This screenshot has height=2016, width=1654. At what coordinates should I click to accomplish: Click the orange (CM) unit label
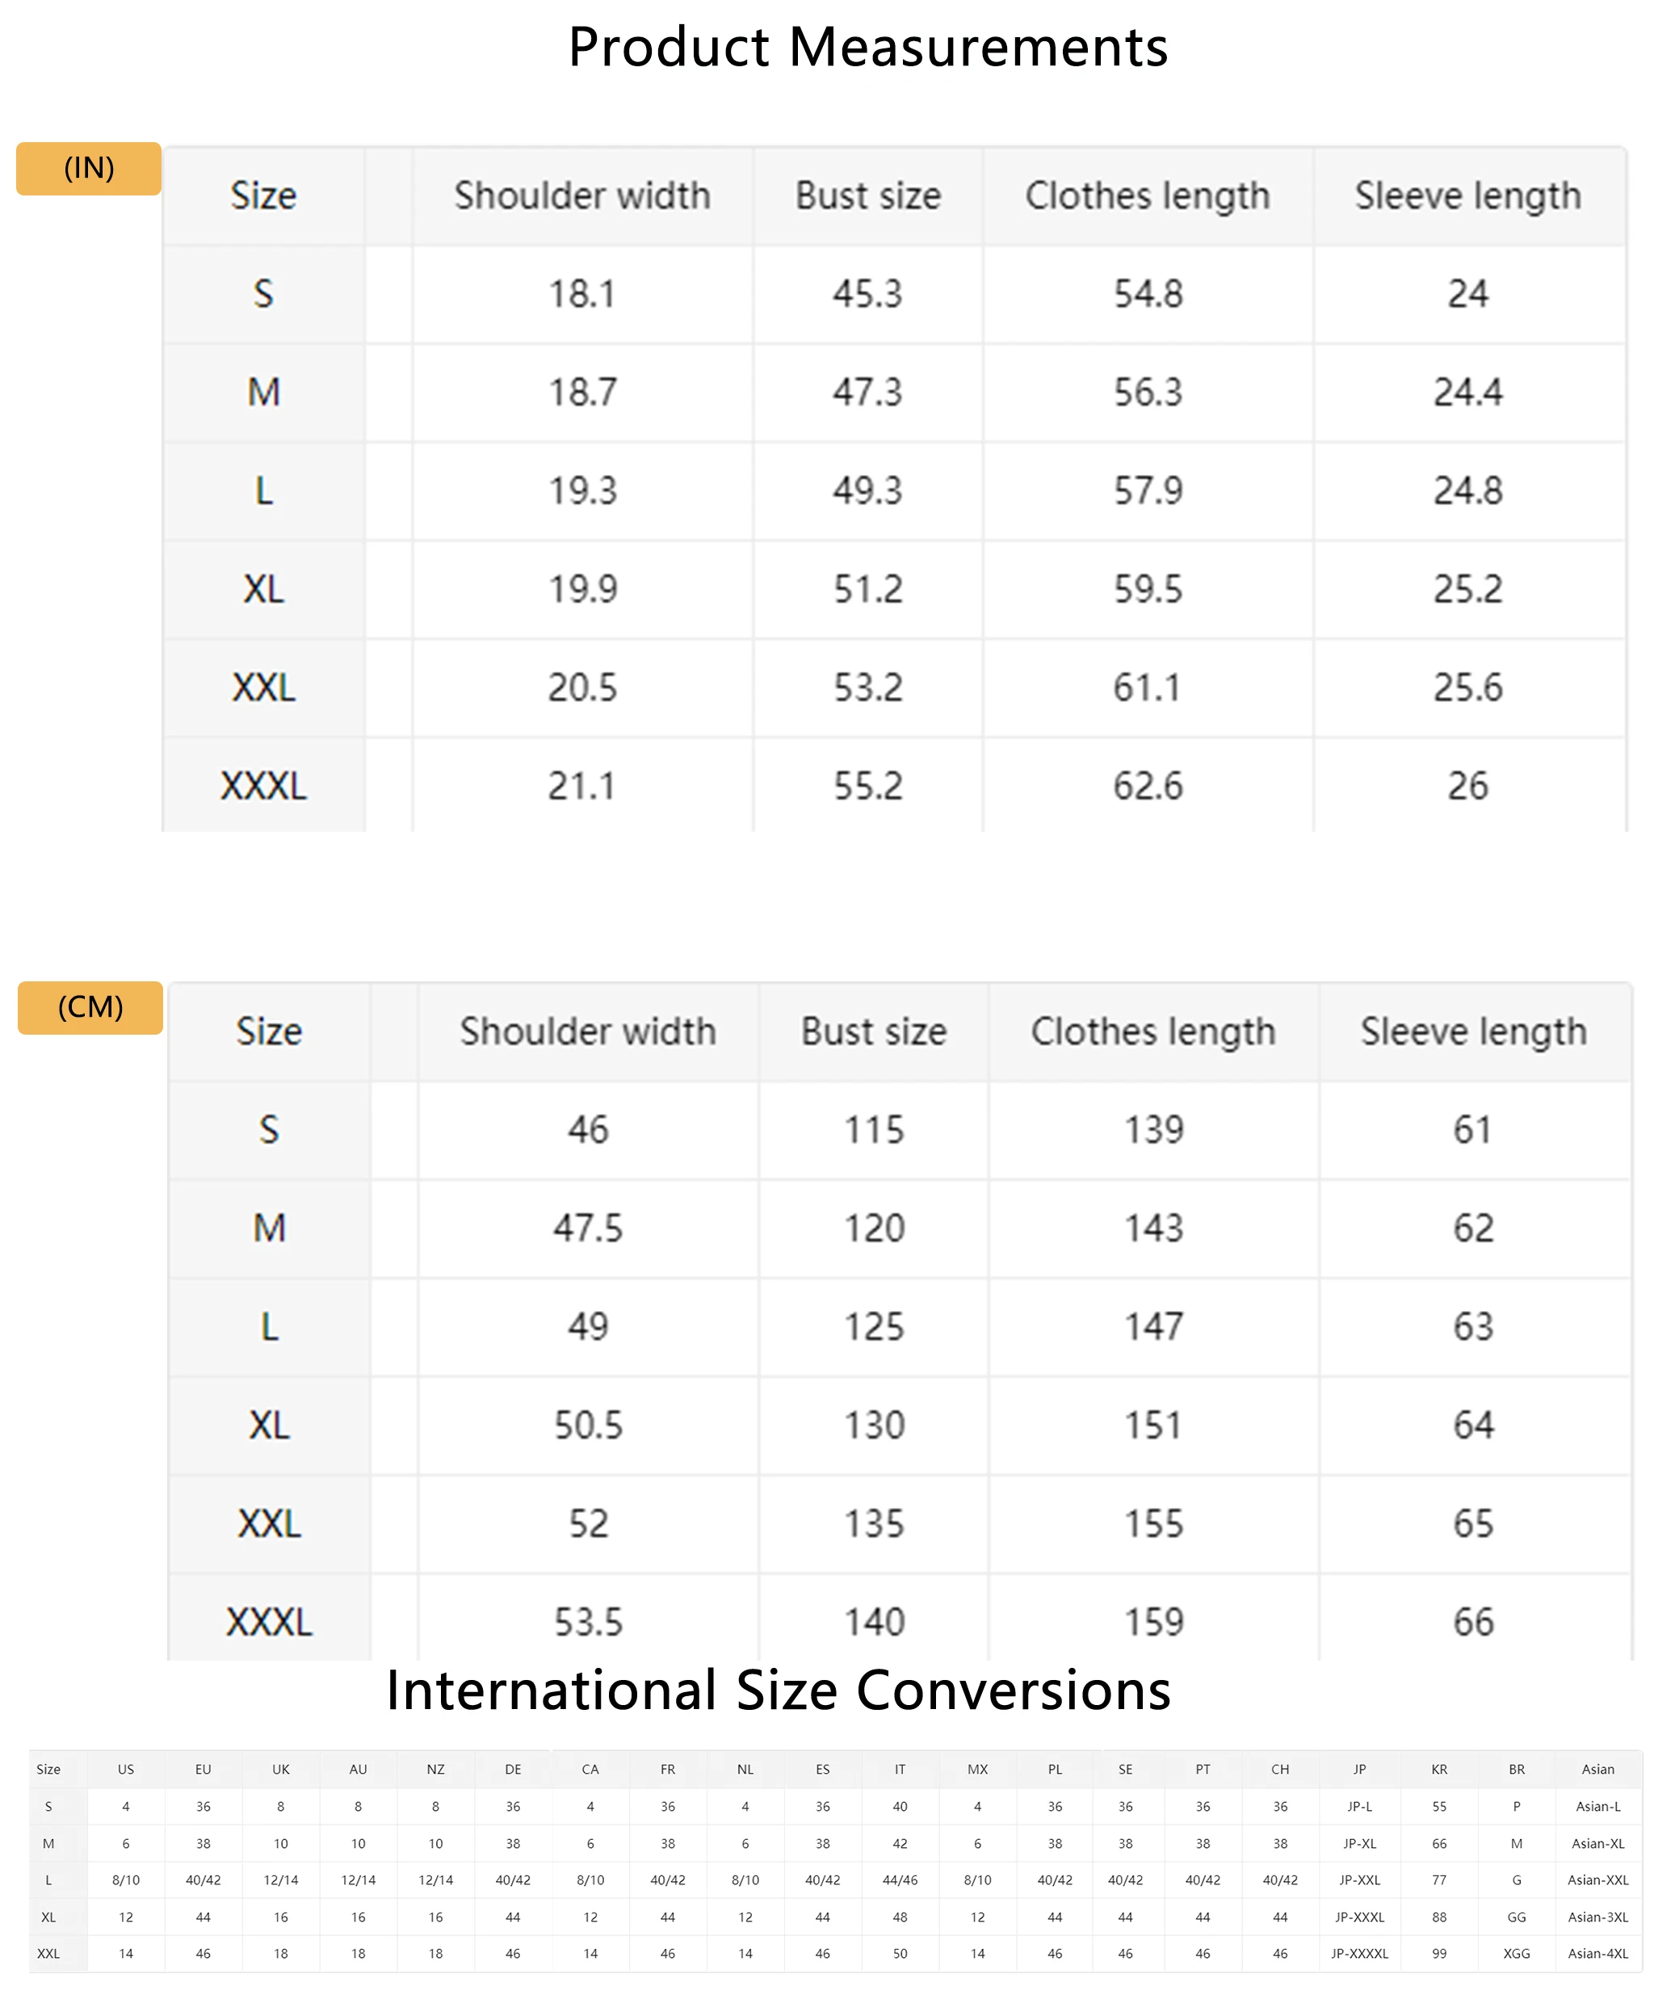click(x=90, y=1007)
